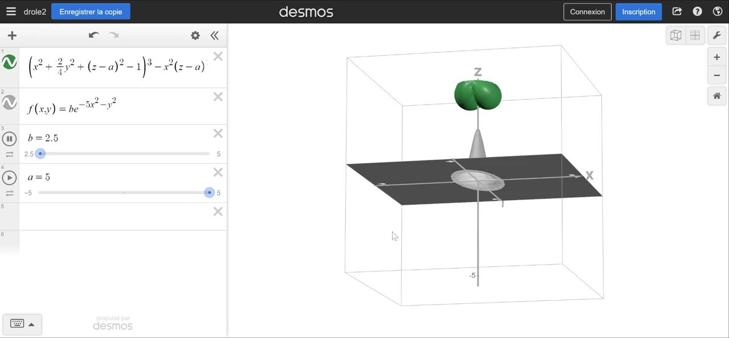Expand the add item plus menu
Screen dimensions: 729x338
[12, 35]
